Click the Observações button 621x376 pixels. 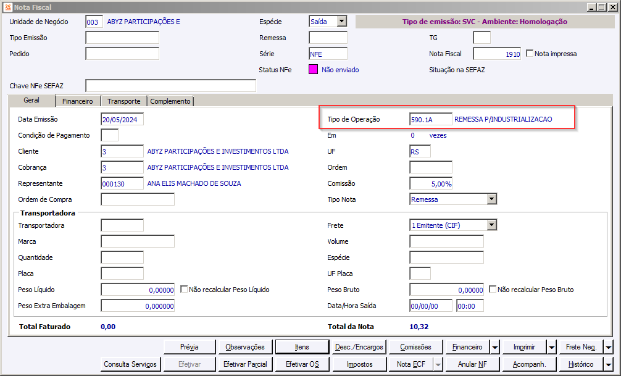(x=245, y=347)
